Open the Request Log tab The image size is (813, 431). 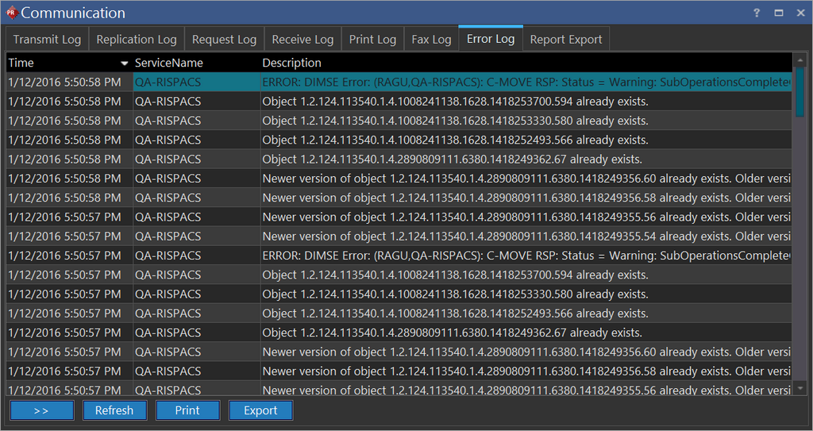tap(224, 39)
